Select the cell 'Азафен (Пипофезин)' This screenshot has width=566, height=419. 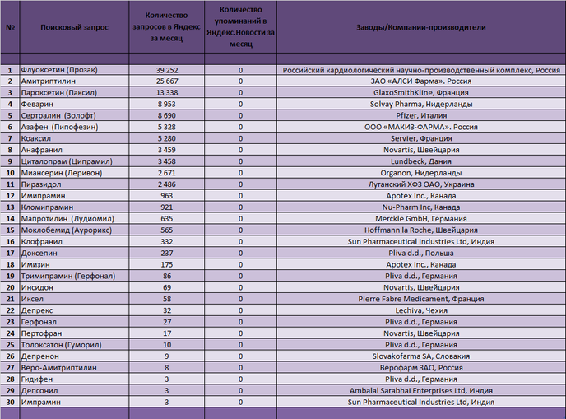[74, 127]
